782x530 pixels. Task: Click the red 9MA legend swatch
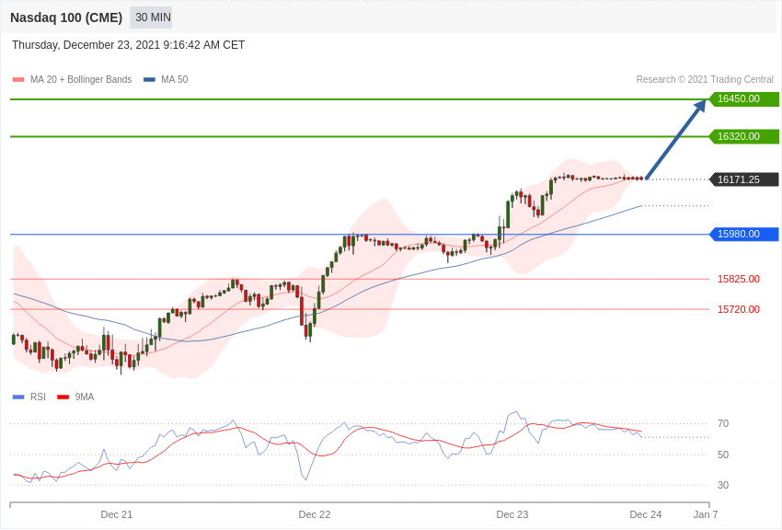click(x=63, y=397)
